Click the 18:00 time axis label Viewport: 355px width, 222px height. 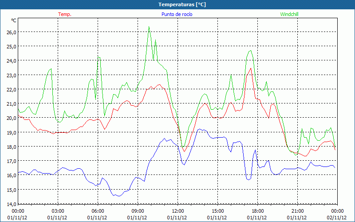coord(258,211)
